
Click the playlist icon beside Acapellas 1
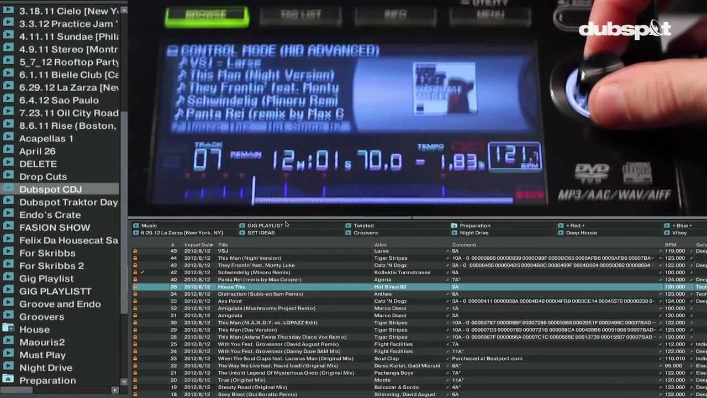[x=8, y=137]
